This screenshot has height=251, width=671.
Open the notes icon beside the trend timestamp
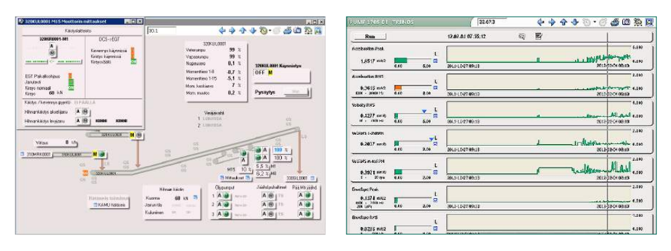(x=539, y=37)
